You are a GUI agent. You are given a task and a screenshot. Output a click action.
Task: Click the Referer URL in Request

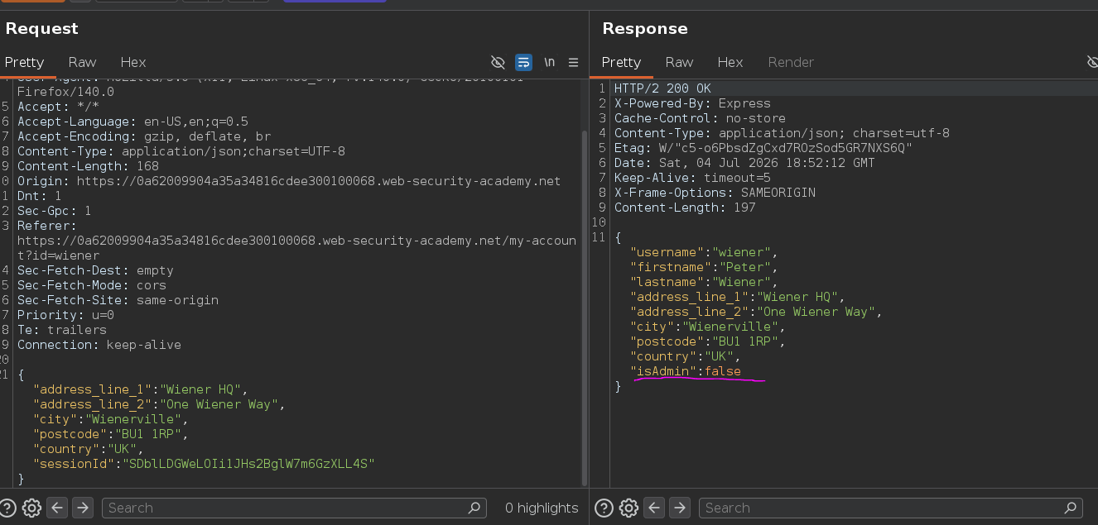point(296,248)
